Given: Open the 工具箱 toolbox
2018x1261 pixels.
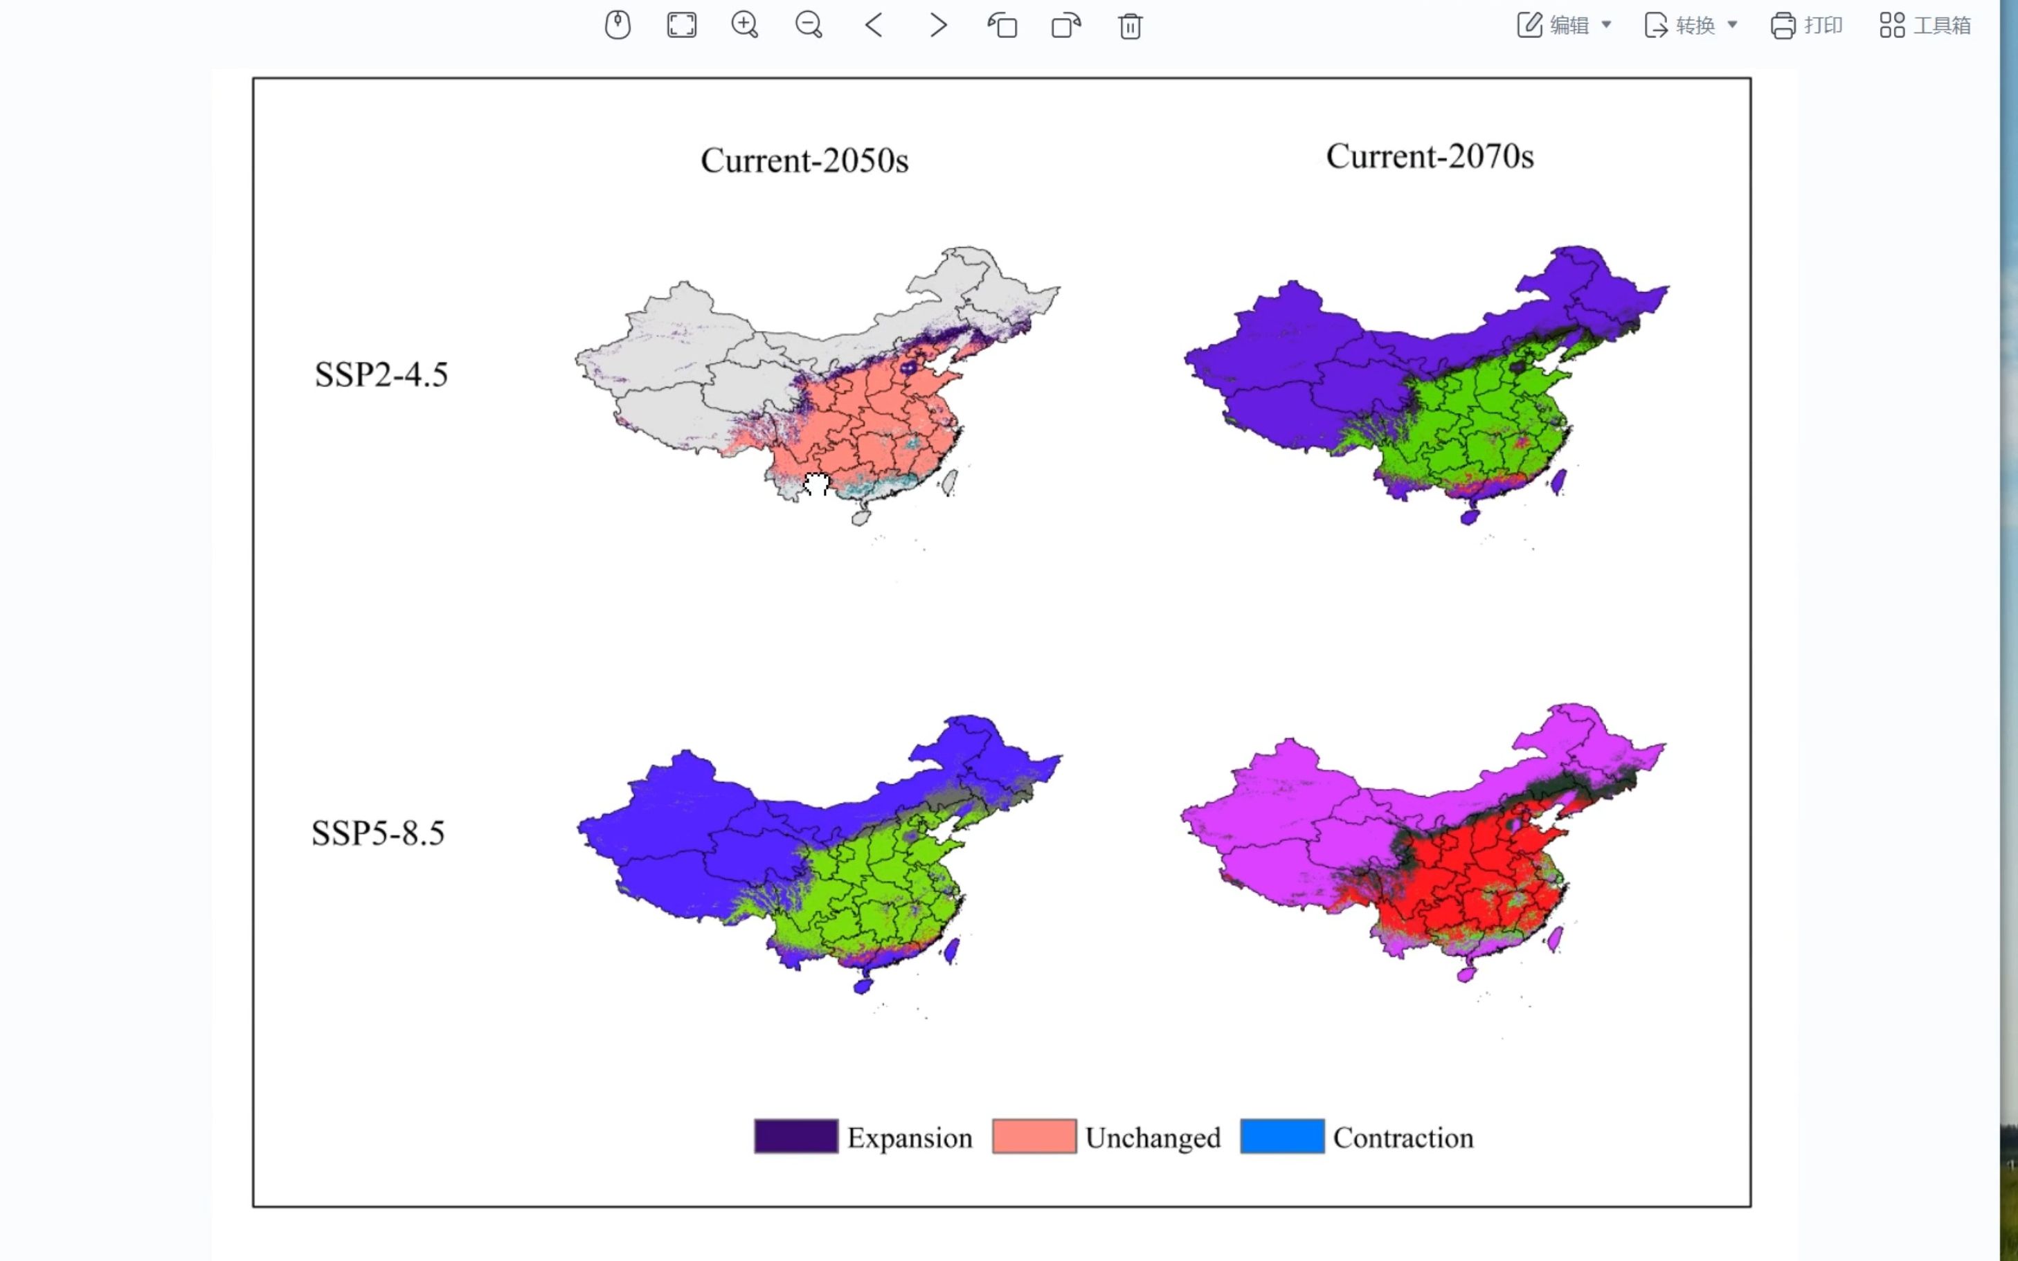Looking at the screenshot, I should (1925, 25).
